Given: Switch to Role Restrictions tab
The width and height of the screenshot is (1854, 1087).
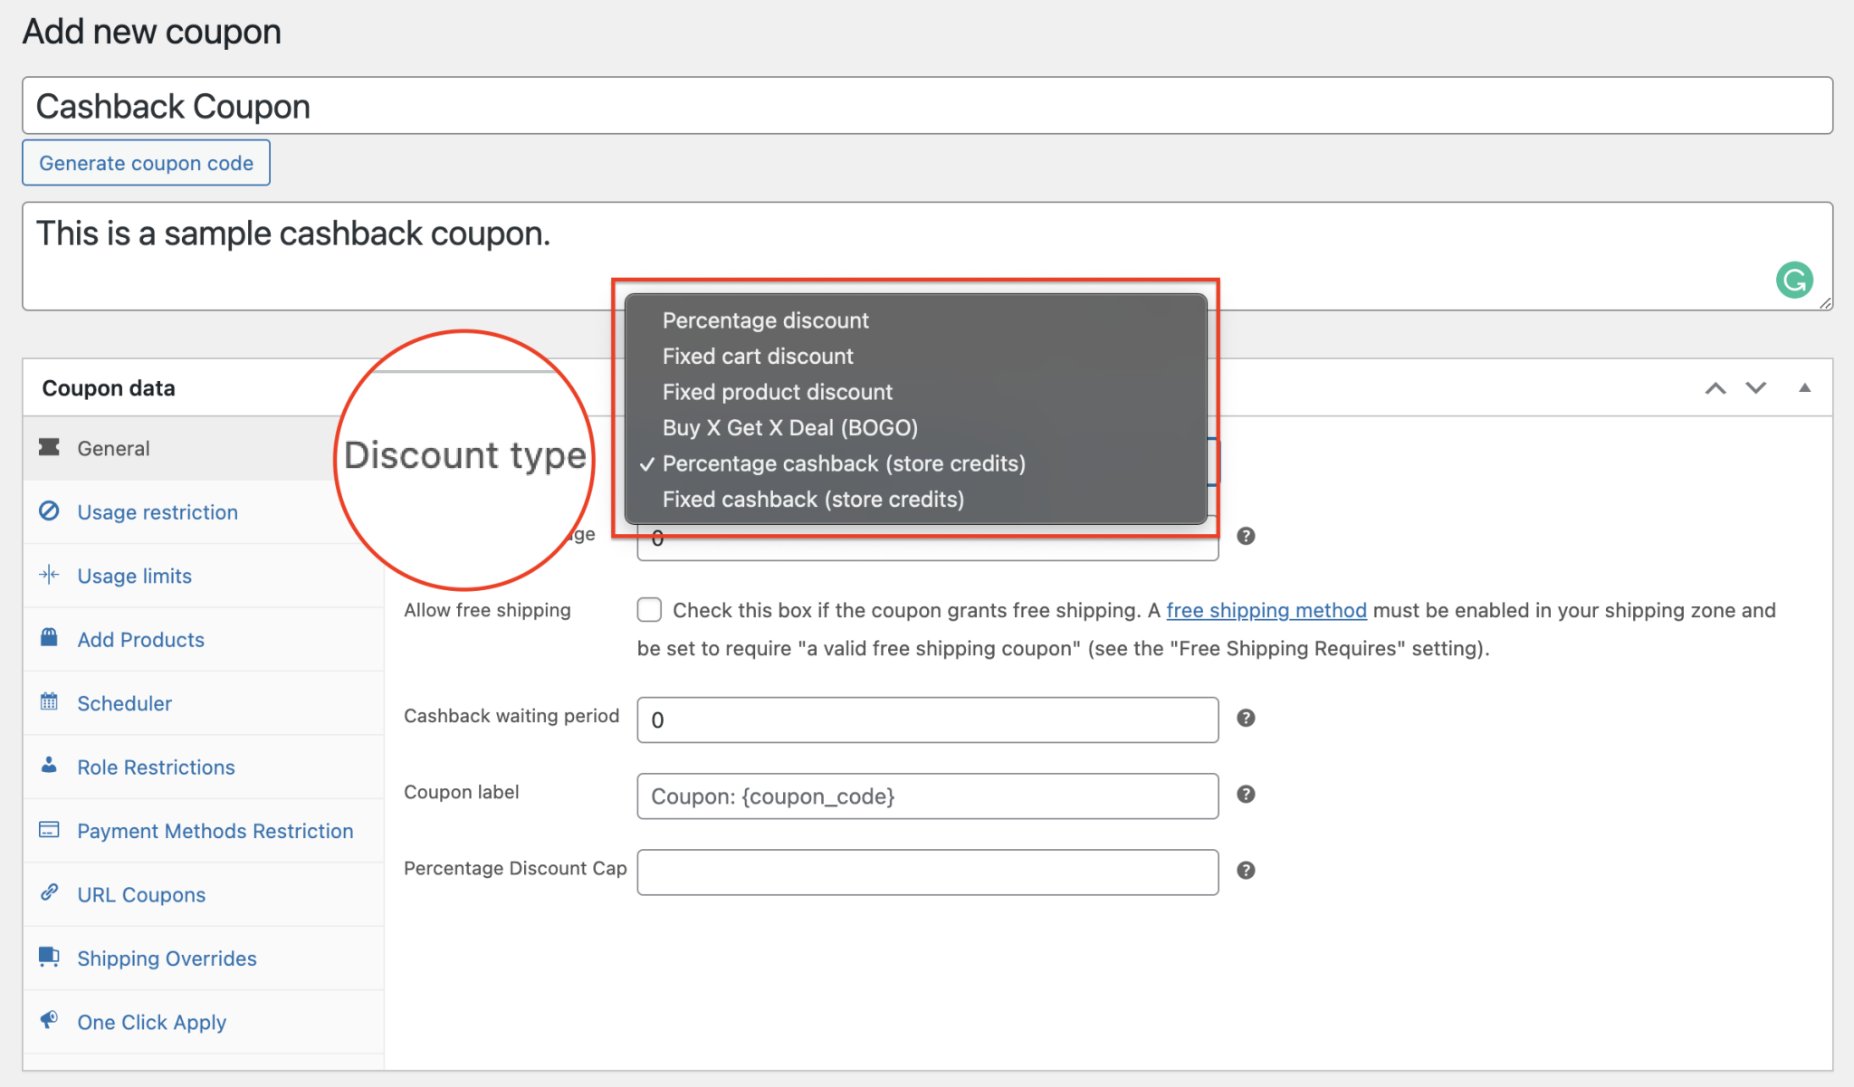Looking at the screenshot, I should click(x=156, y=767).
